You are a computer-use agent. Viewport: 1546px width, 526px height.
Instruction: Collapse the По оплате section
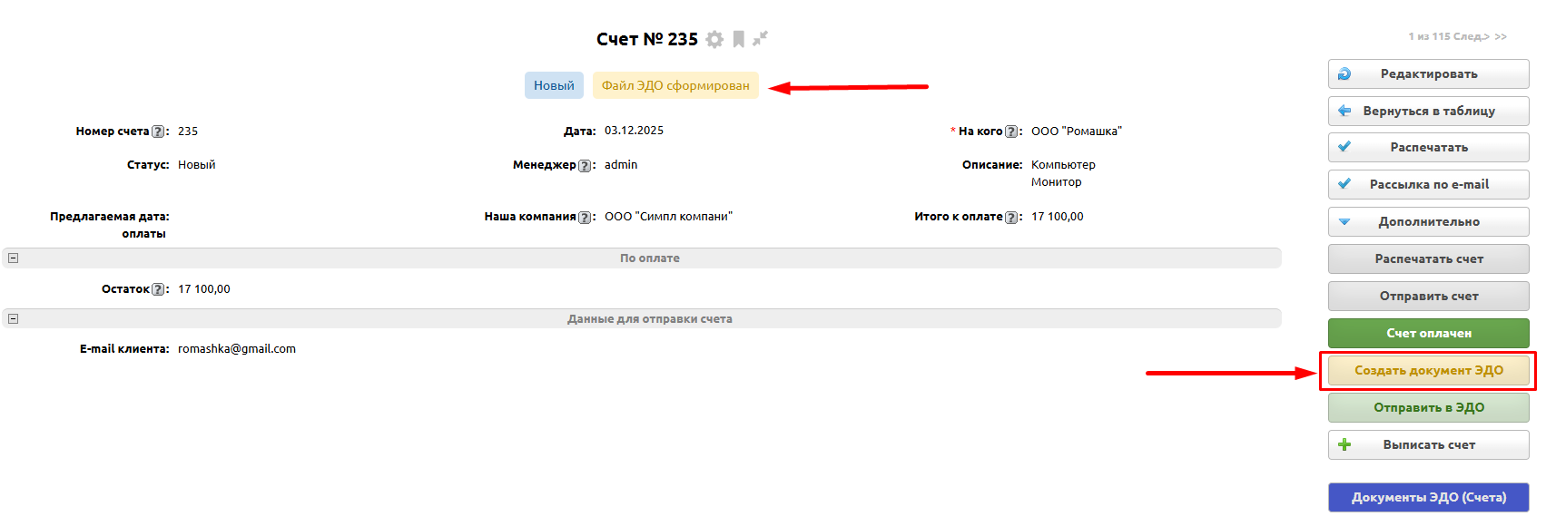14,258
